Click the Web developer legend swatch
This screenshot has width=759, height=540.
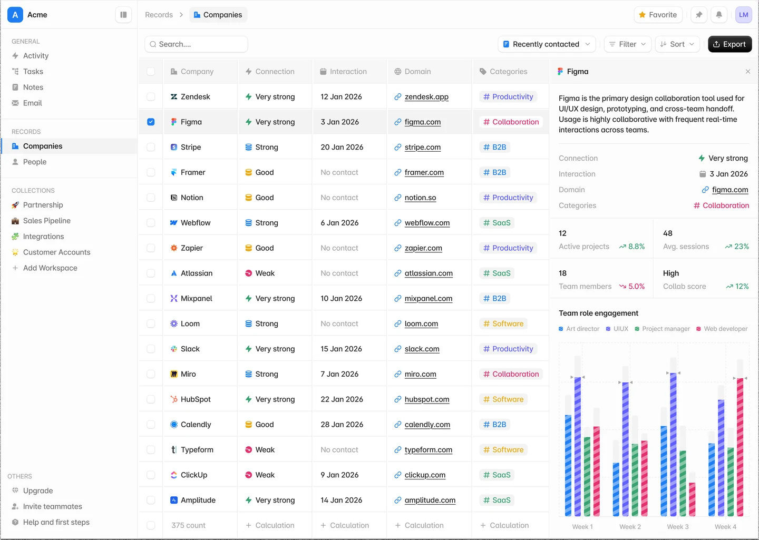point(698,329)
